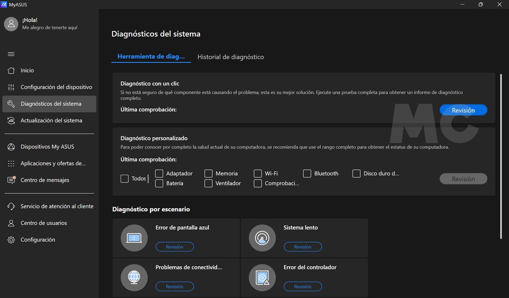The height and width of the screenshot is (298, 509).
Task: Click the vertical scrollbar on right
Action: coord(501,156)
